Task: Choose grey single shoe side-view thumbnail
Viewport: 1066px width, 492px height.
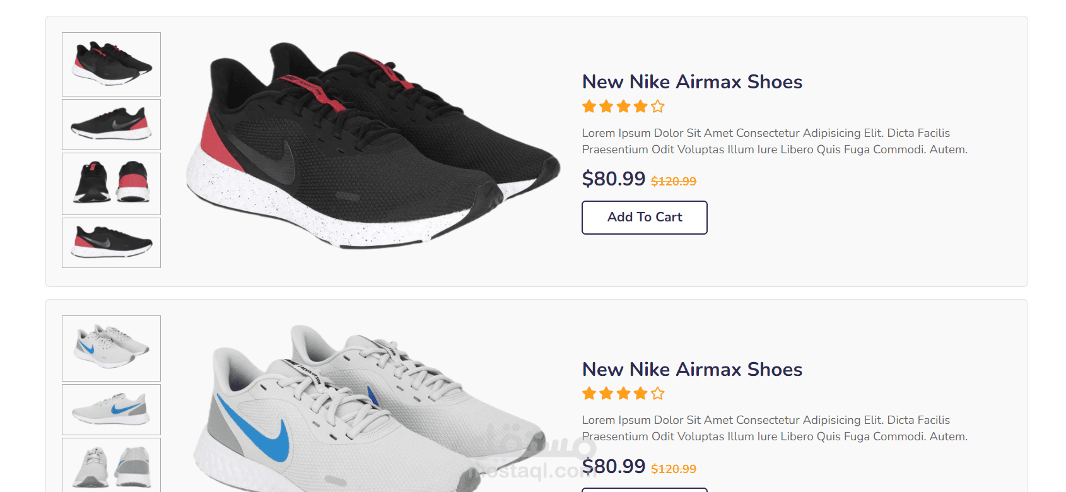Action: (x=111, y=409)
